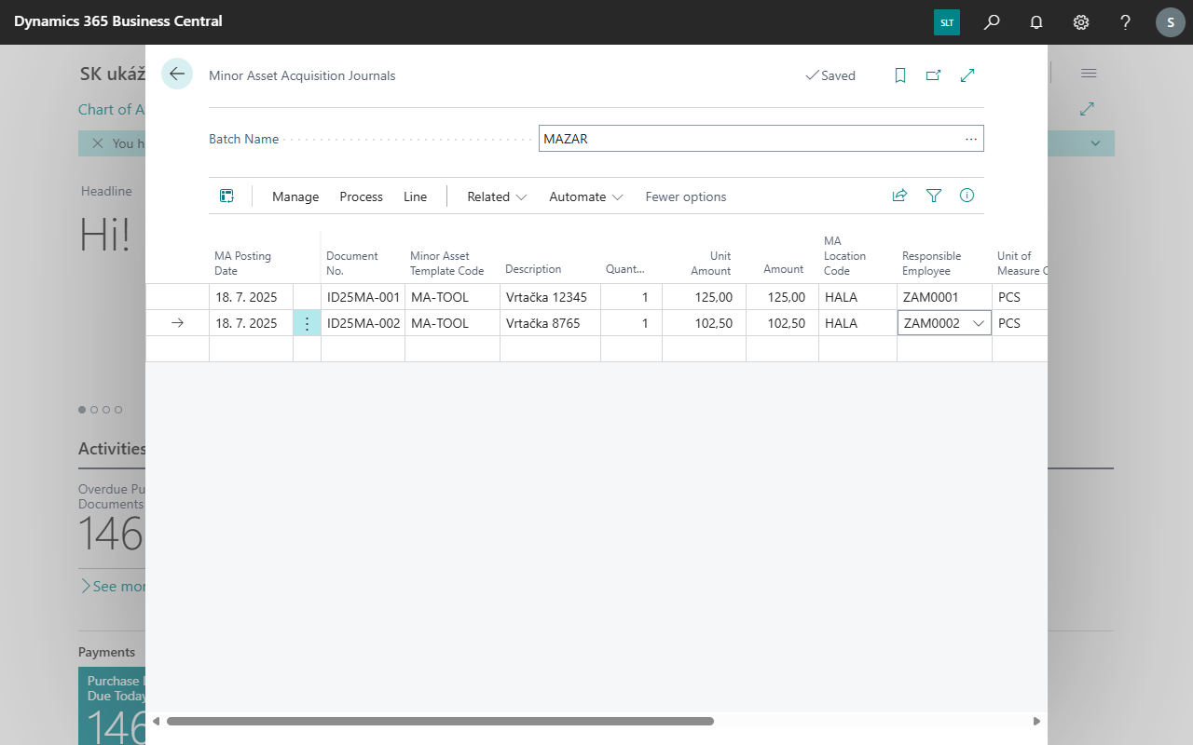
Task: Click the back arrow button
Action: point(177,74)
